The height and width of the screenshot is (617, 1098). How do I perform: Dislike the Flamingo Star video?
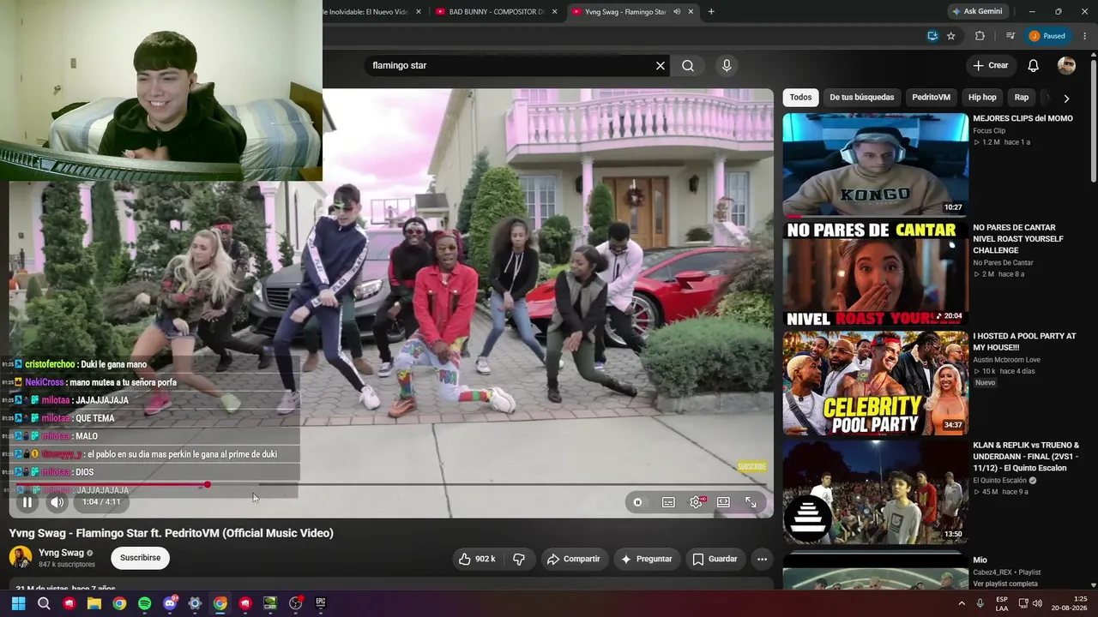click(x=519, y=559)
